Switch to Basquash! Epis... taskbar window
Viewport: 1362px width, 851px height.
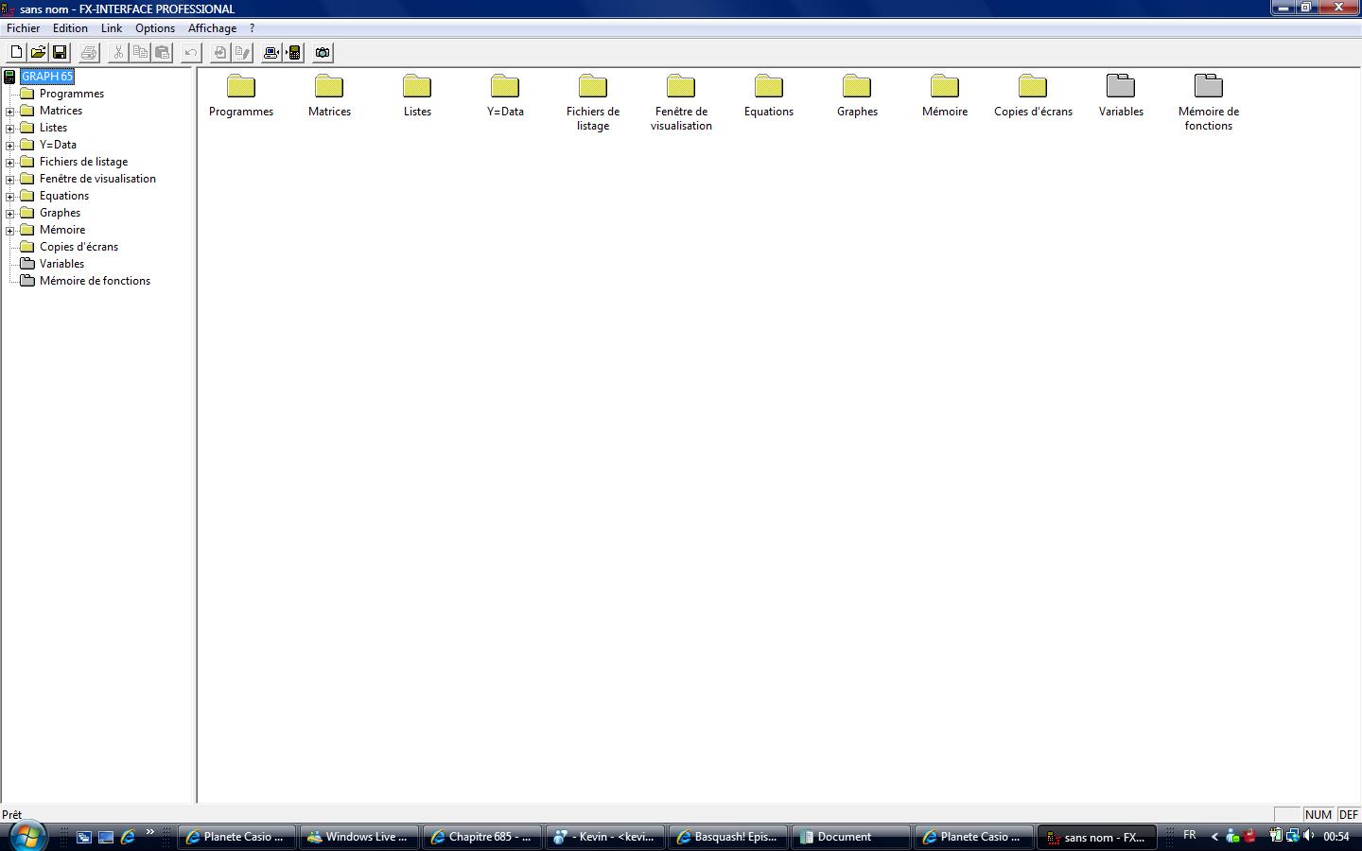click(728, 837)
